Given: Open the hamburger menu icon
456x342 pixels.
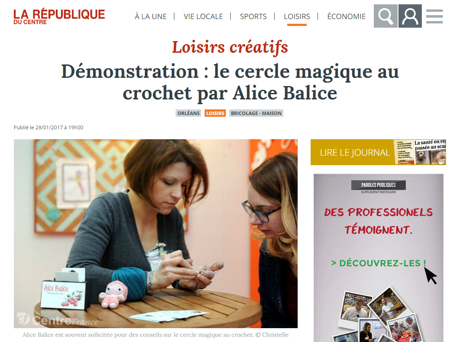Looking at the screenshot, I should click(x=434, y=16).
